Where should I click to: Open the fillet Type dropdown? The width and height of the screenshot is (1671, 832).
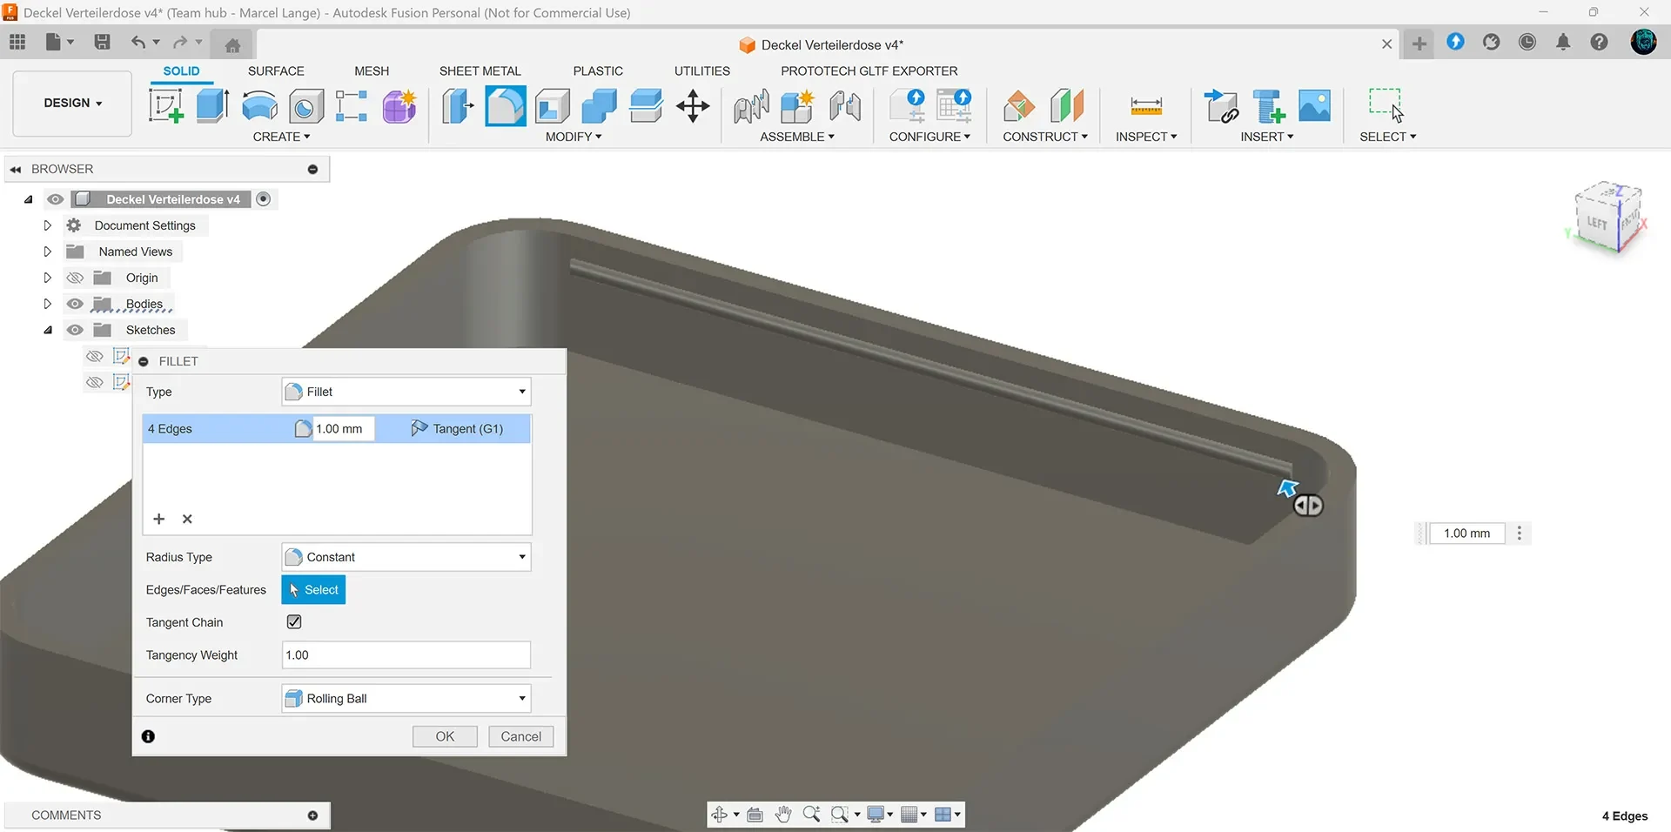click(x=406, y=392)
